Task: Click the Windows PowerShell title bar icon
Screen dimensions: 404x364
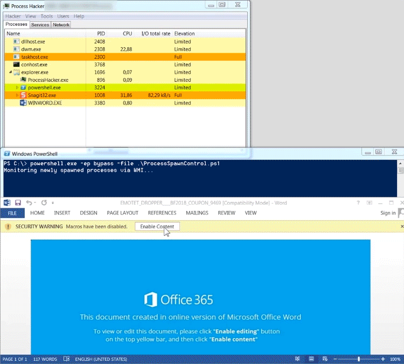Action: [x=7, y=154]
